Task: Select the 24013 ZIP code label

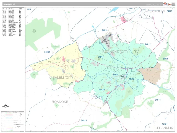Action: click(131, 79)
